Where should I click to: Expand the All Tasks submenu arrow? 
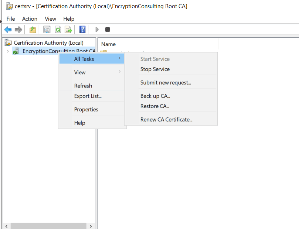pos(119,58)
